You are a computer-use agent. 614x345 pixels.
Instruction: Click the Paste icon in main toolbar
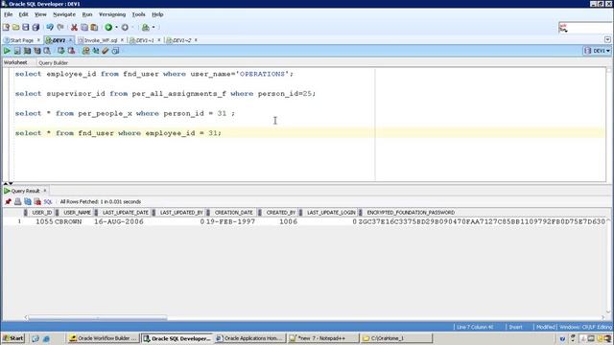94,27
